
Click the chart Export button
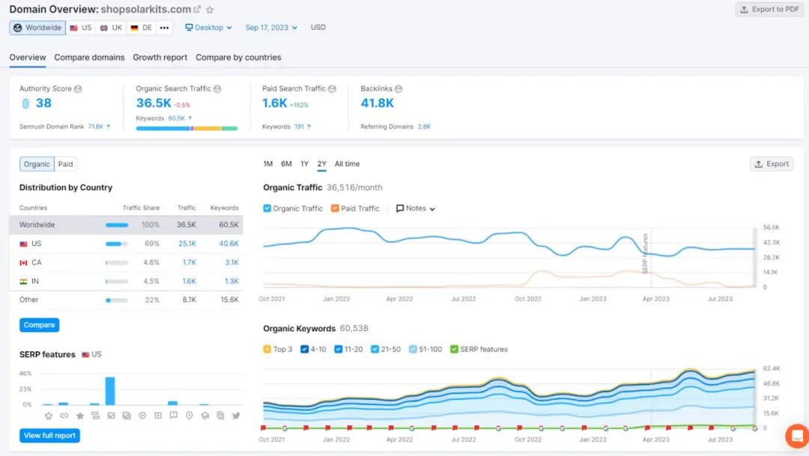coord(772,164)
